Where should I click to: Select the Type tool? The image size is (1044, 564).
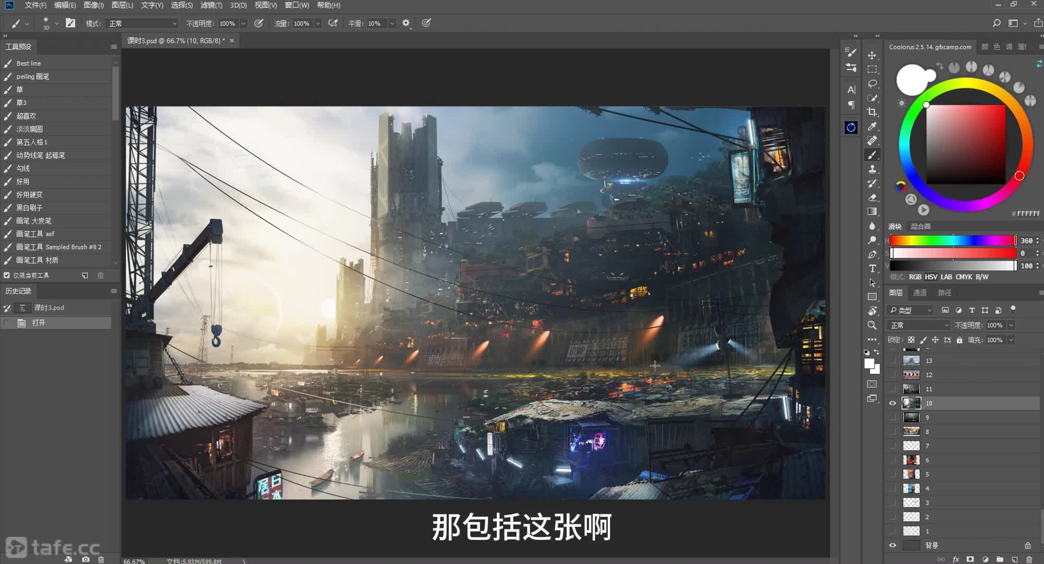point(872,268)
